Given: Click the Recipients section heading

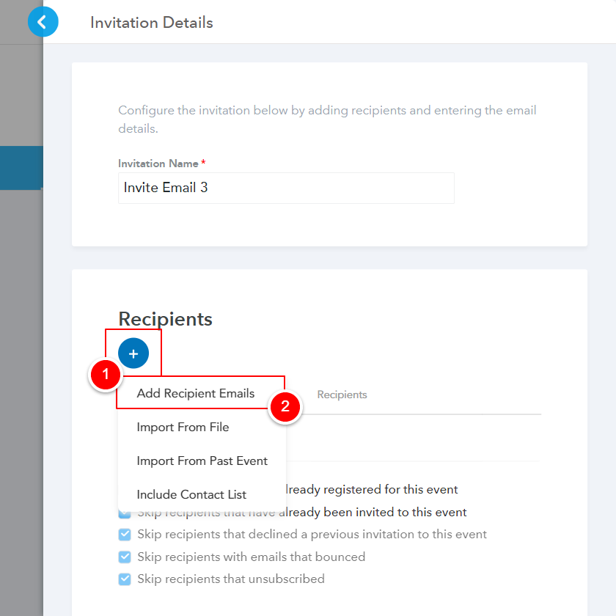Looking at the screenshot, I should pos(164,319).
